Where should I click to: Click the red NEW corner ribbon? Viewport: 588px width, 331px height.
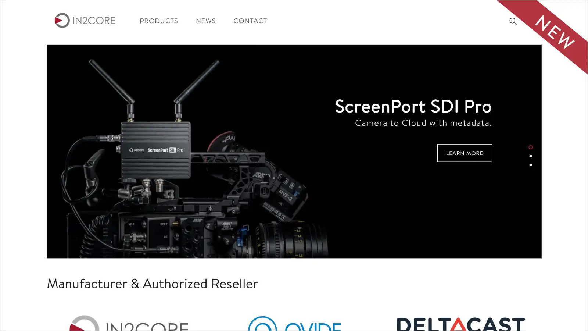[x=555, y=32]
